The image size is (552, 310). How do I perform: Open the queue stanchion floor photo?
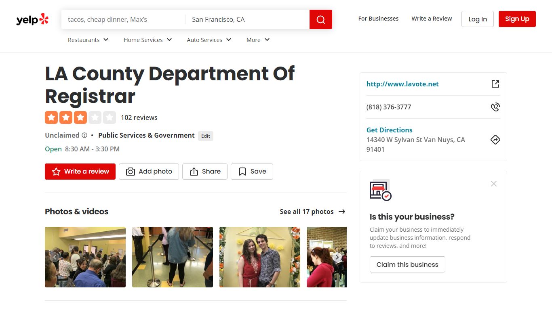[x=173, y=257]
